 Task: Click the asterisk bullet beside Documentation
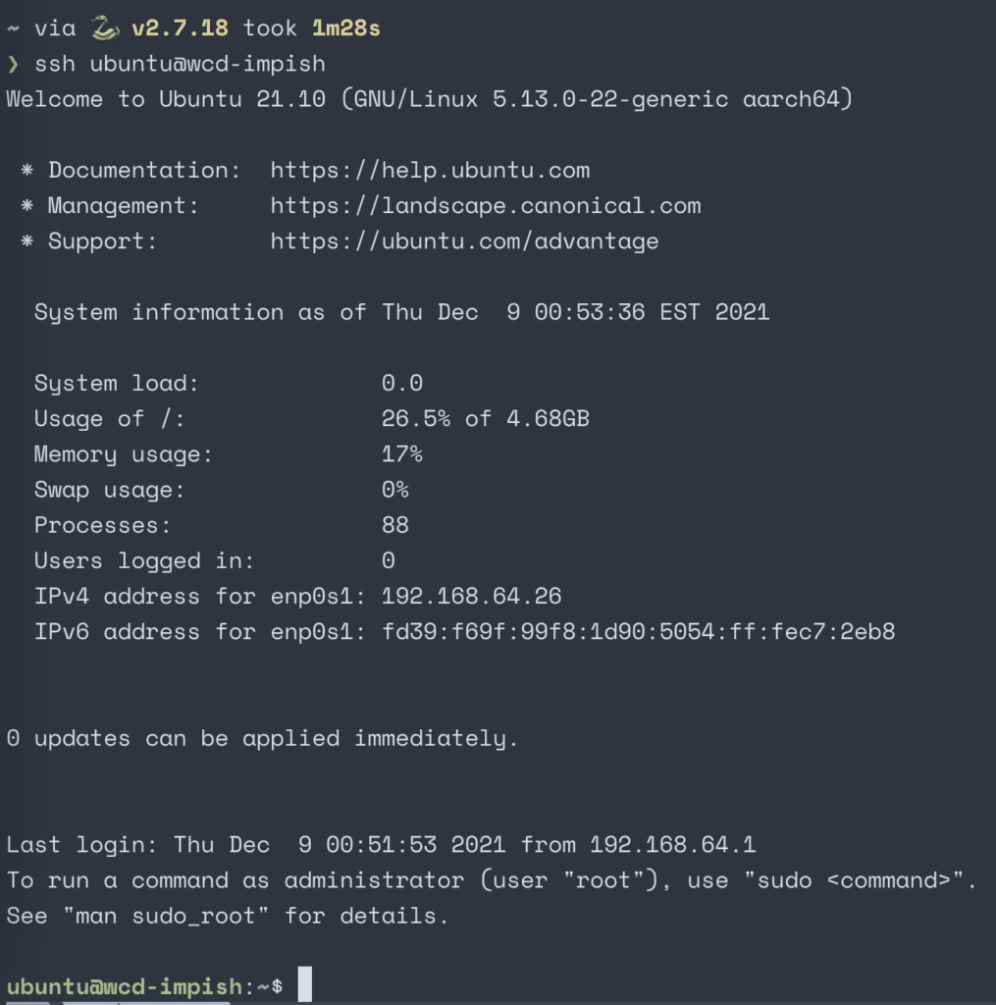click(26, 170)
